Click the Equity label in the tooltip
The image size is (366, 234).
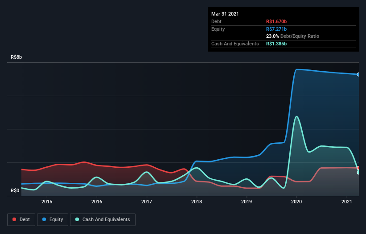pyautogui.click(x=218, y=29)
